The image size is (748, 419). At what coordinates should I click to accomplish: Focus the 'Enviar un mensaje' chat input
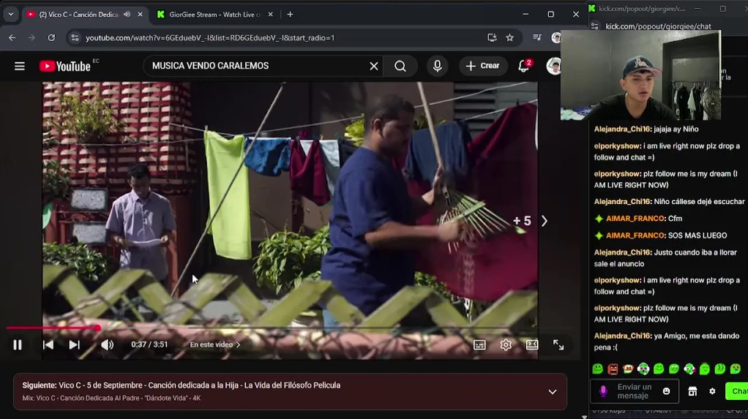pyautogui.click(x=634, y=392)
